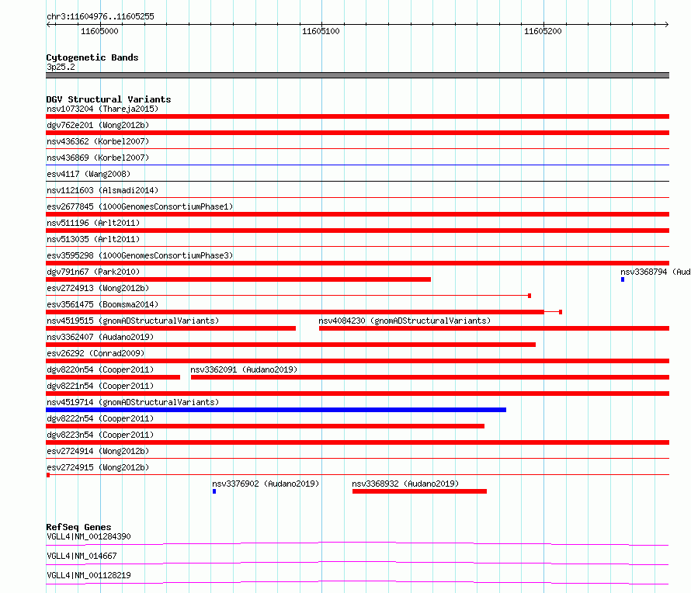This screenshot has width=691, height=593.
Task: Click the chr3:11604976..11605255 region label
Action: click(x=100, y=16)
